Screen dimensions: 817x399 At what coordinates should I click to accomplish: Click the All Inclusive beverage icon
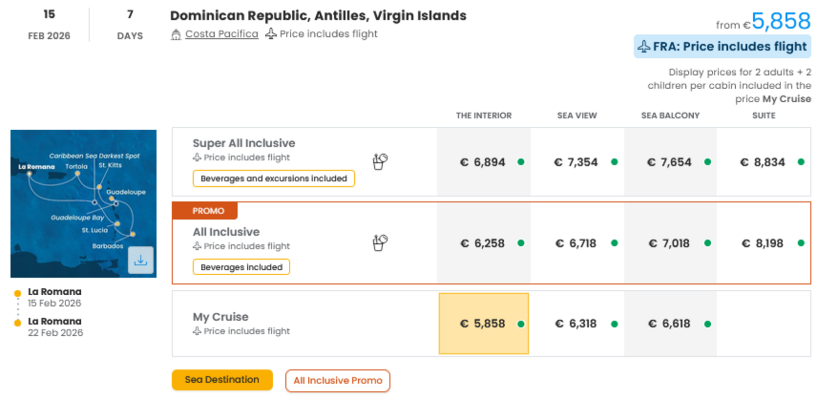pyautogui.click(x=380, y=243)
